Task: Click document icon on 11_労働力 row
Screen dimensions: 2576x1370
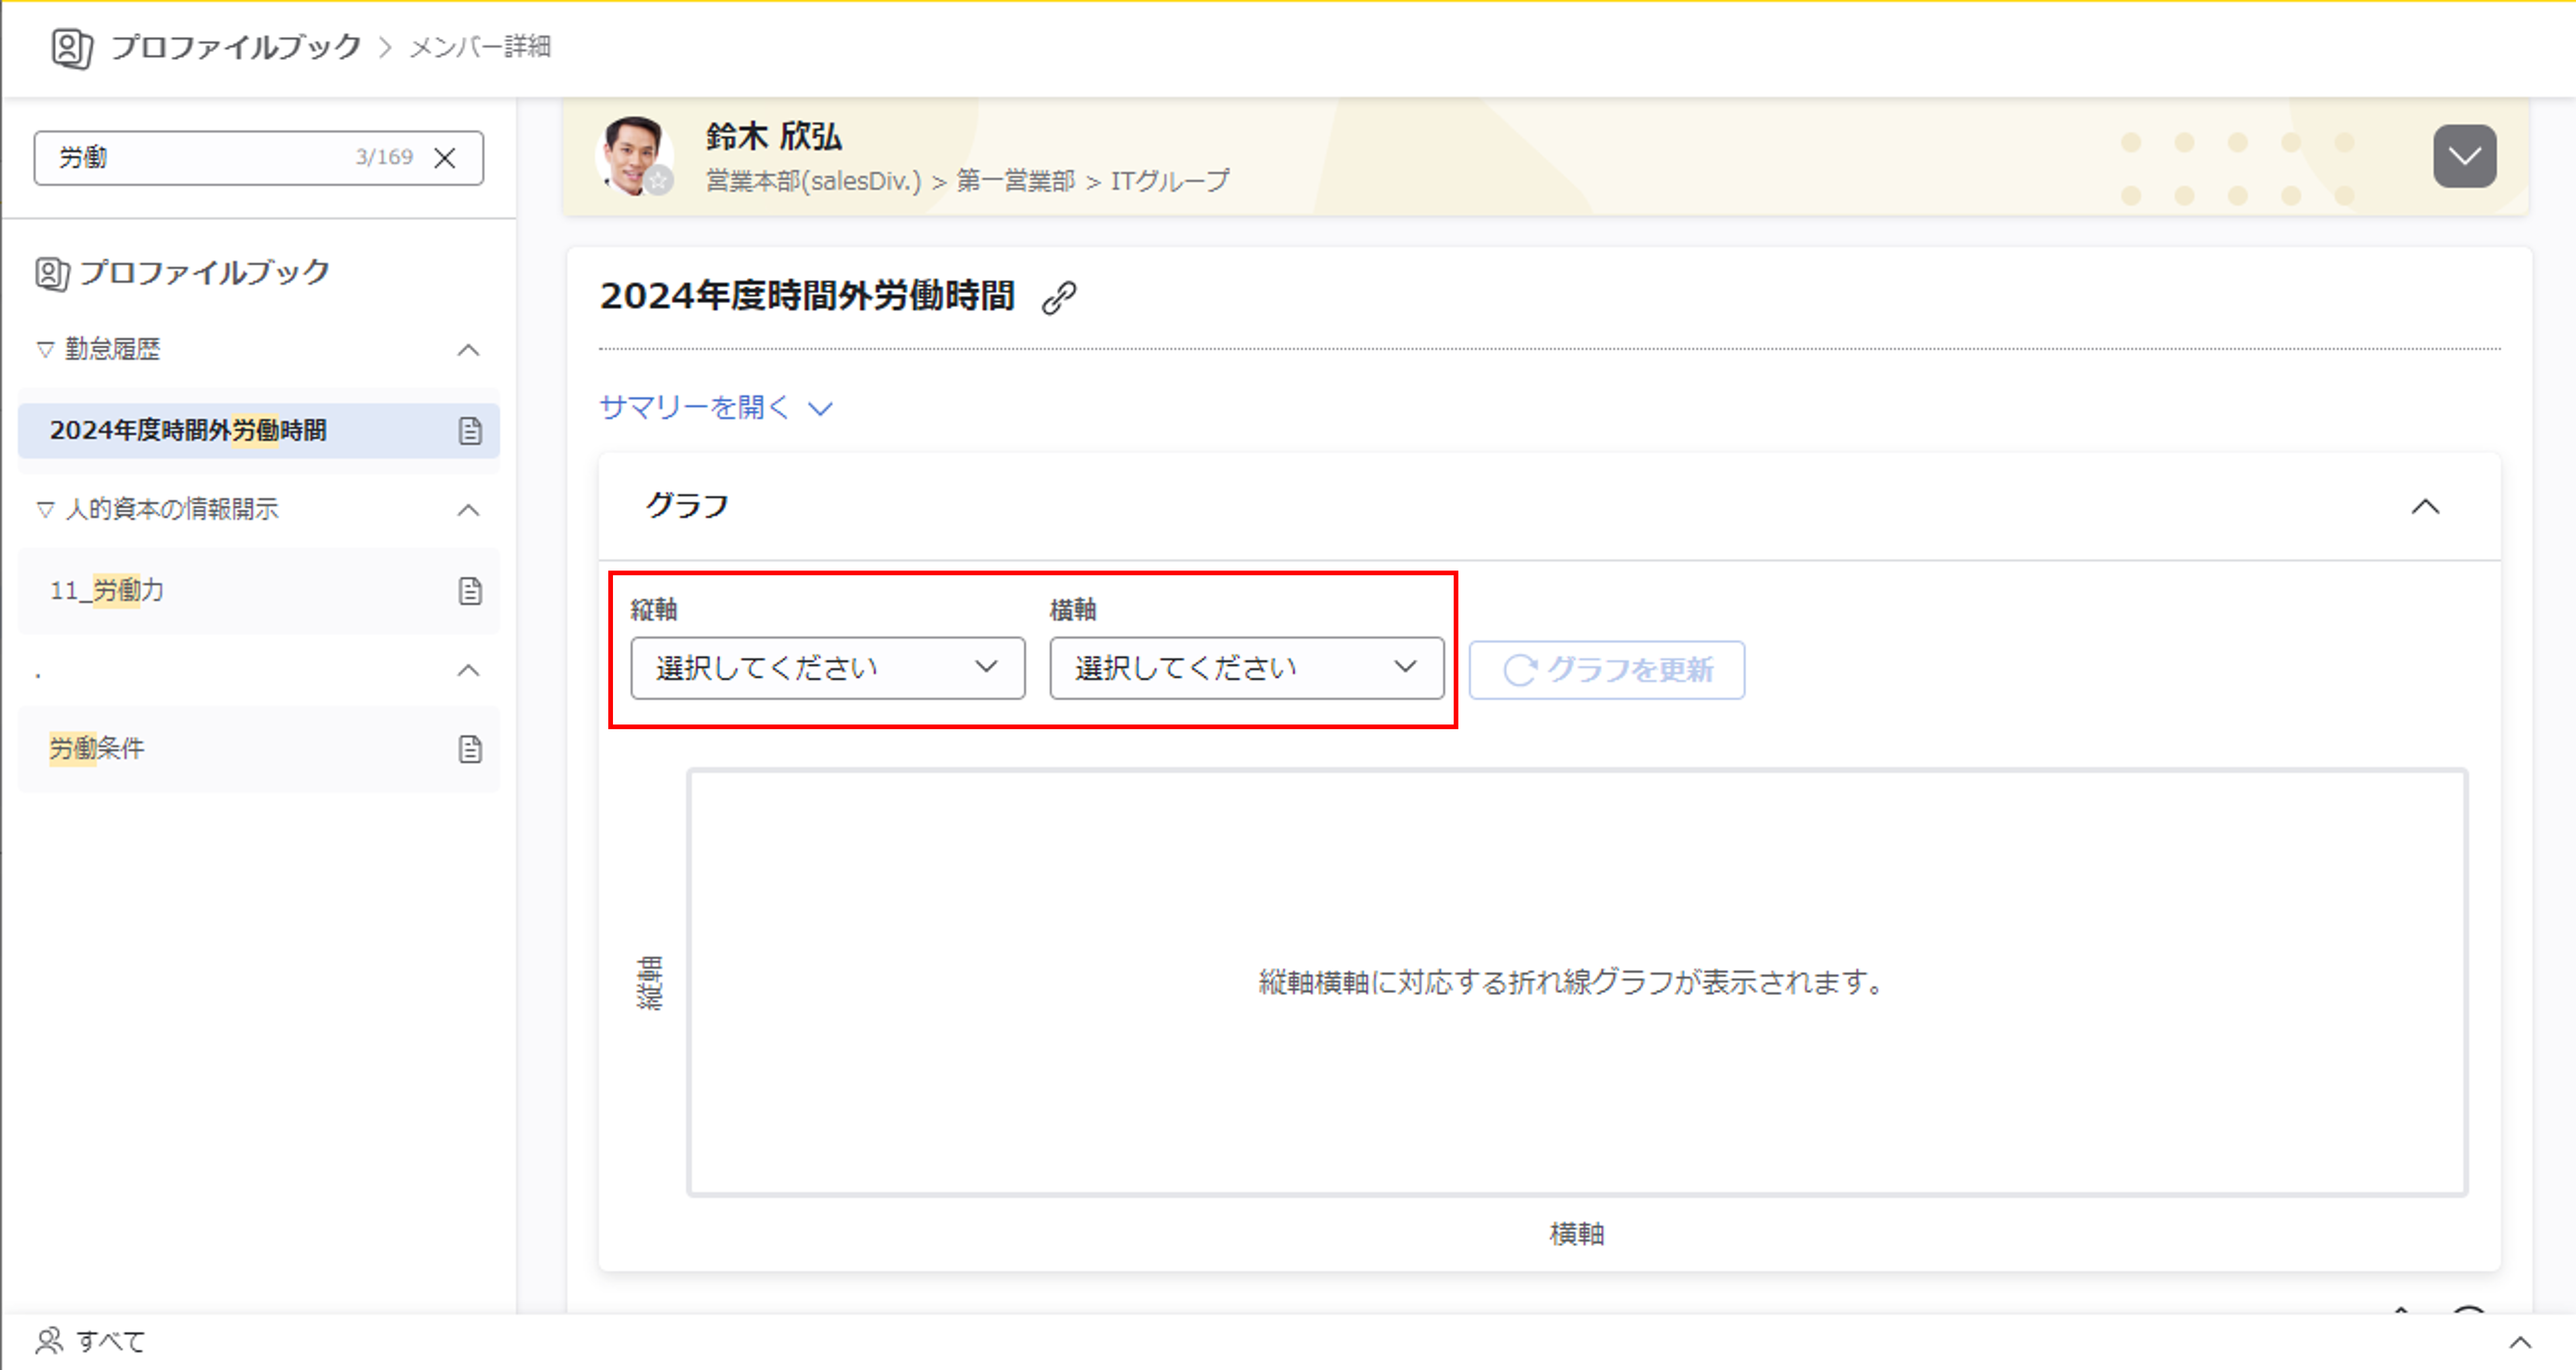Action: (470, 590)
